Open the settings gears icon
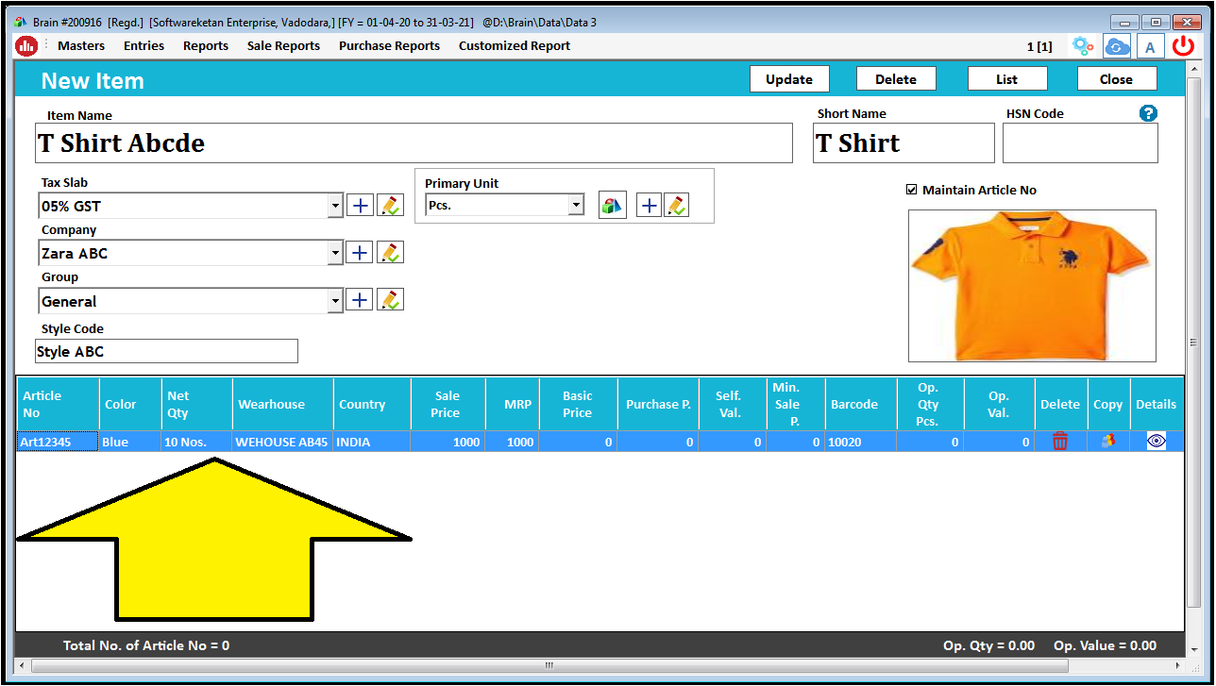 [x=1083, y=45]
